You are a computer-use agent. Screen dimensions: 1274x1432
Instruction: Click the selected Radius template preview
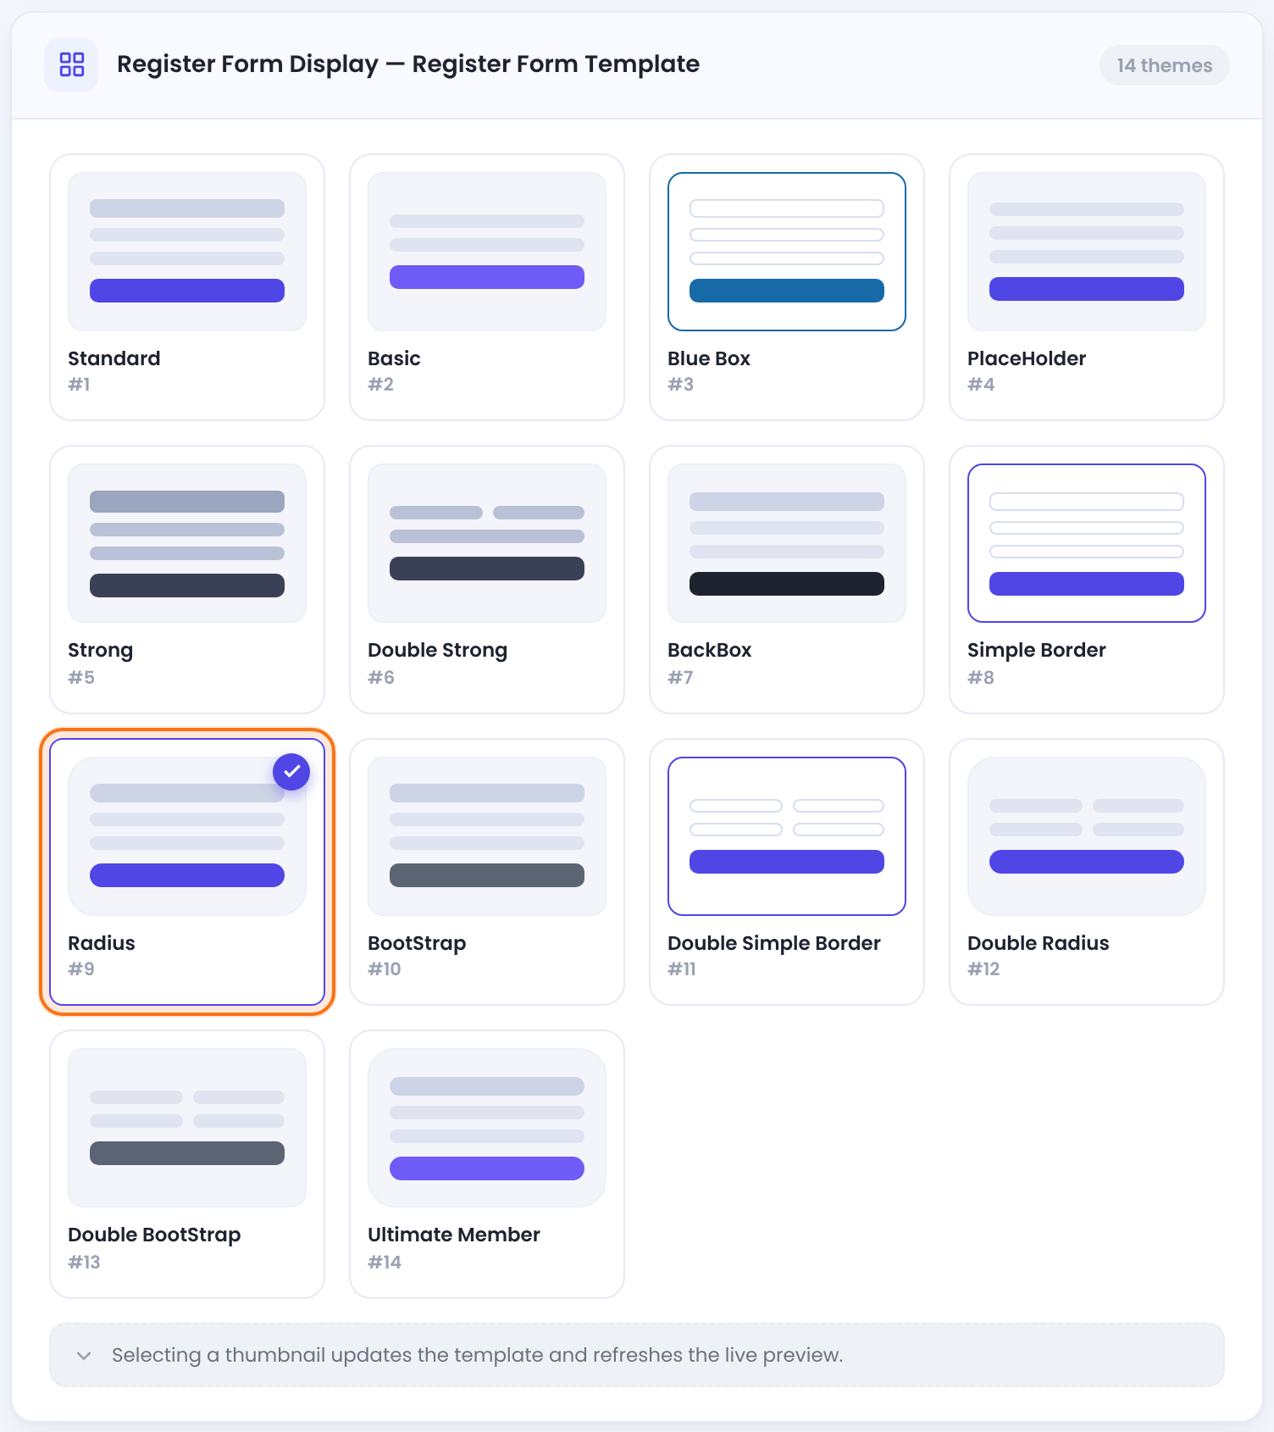click(187, 836)
